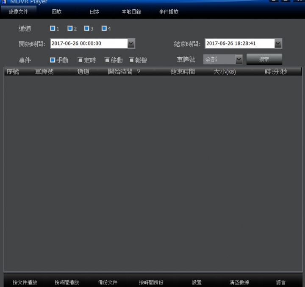Click the 序號 column header
The image size is (305, 287).
pos(13,72)
